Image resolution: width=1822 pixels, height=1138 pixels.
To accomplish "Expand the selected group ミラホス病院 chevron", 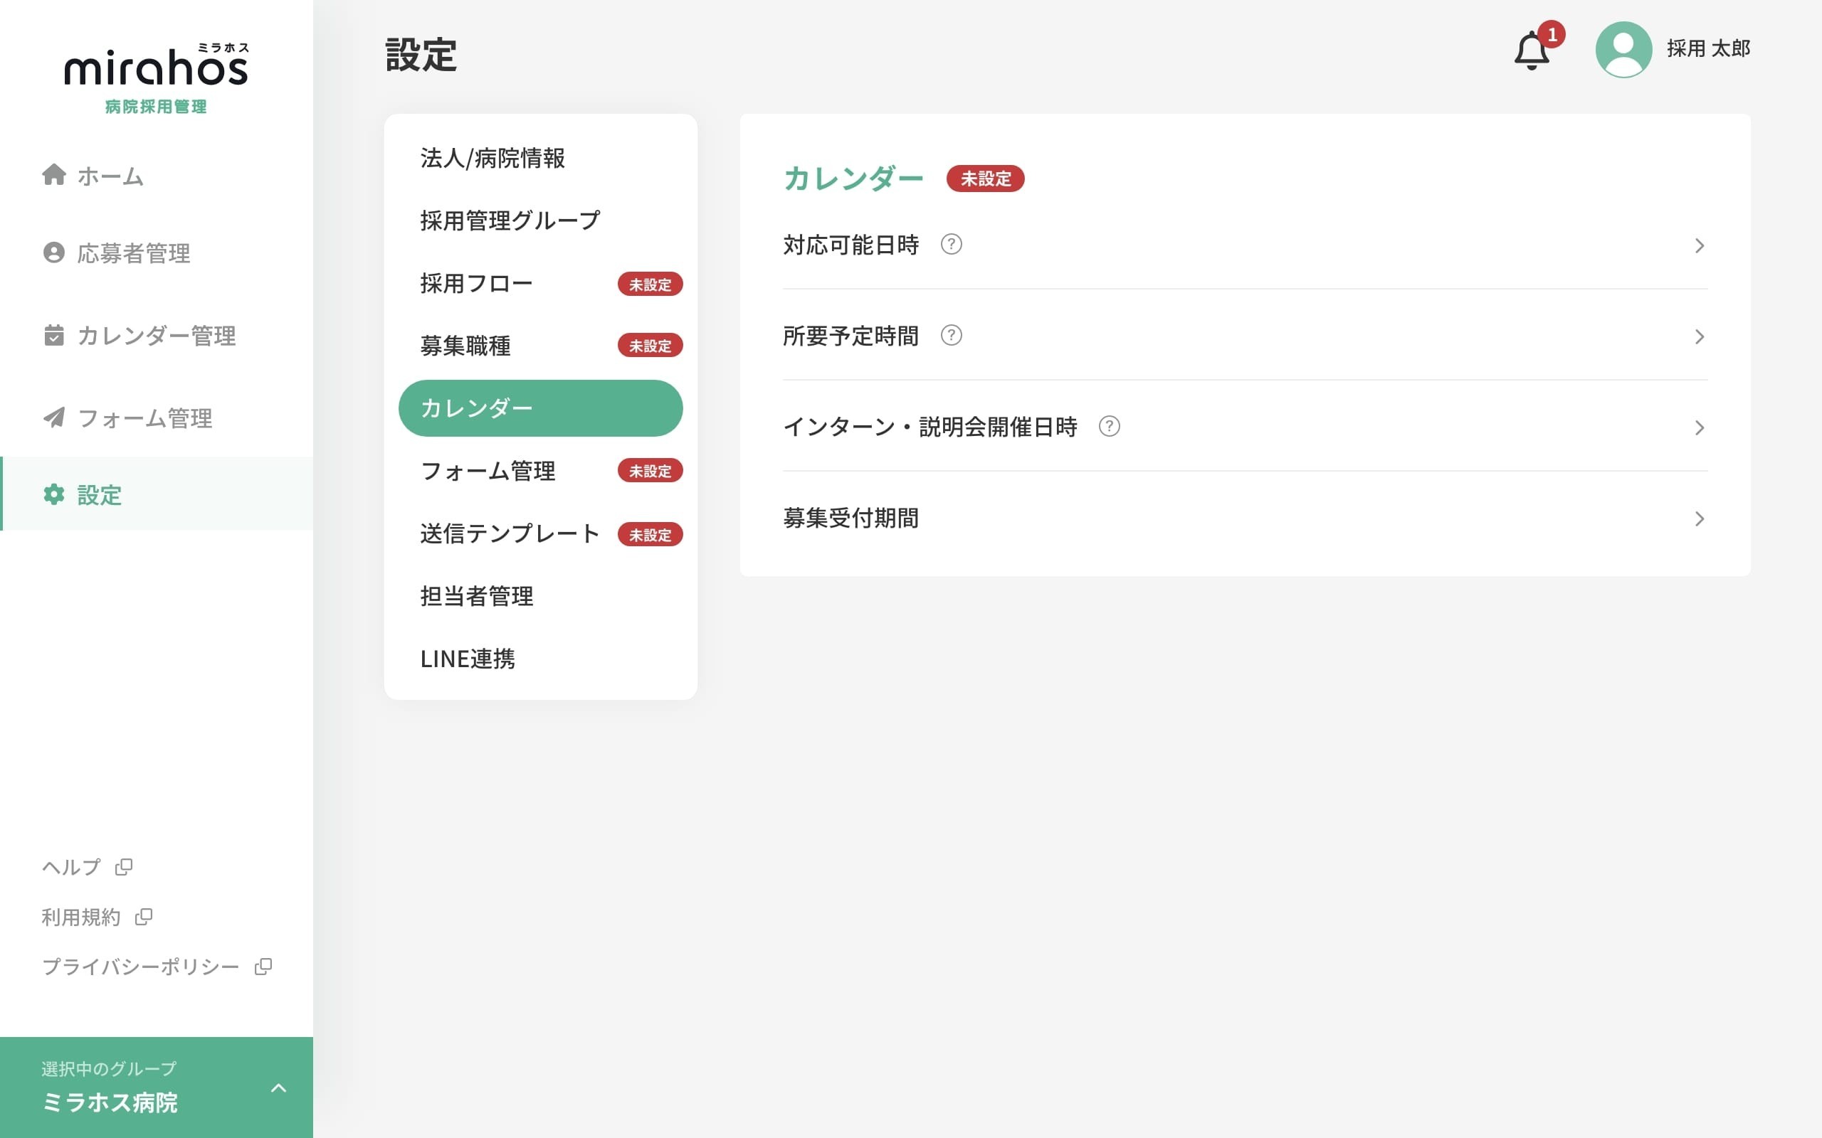I will click(278, 1088).
